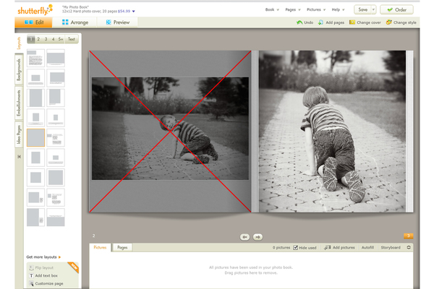This screenshot has width=434, height=289.
Task: Open the Book dropdown menu
Action: 272,9
